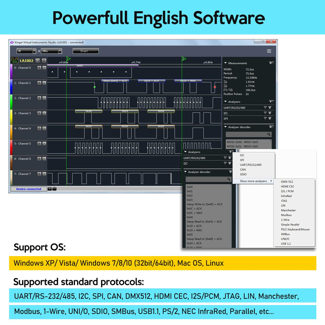Select CAN from the analyzer menu
Screen dimensions: 325x325
click(x=243, y=169)
